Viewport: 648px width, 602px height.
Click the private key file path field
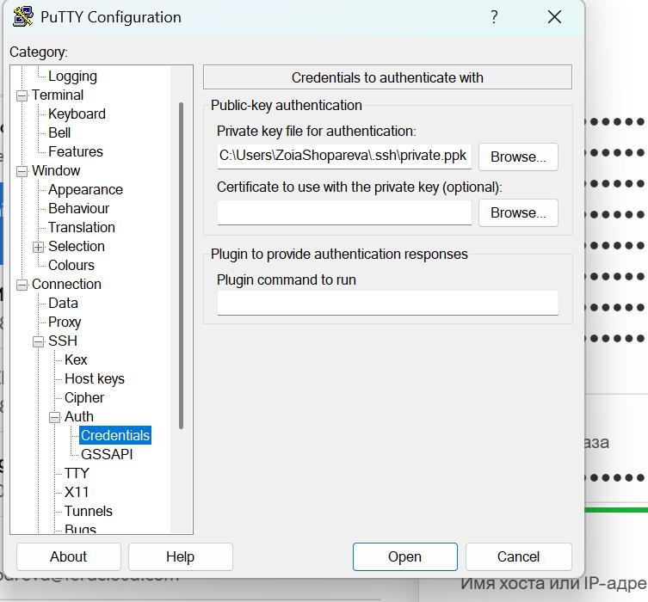344,156
